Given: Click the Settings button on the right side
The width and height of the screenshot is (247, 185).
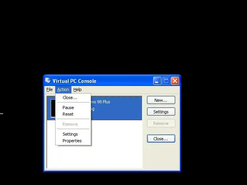Looking at the screenshot, I should [x=161, y=112].
